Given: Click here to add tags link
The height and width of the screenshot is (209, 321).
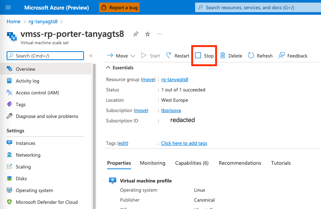Looking at the screenshot, I should 184,143.
